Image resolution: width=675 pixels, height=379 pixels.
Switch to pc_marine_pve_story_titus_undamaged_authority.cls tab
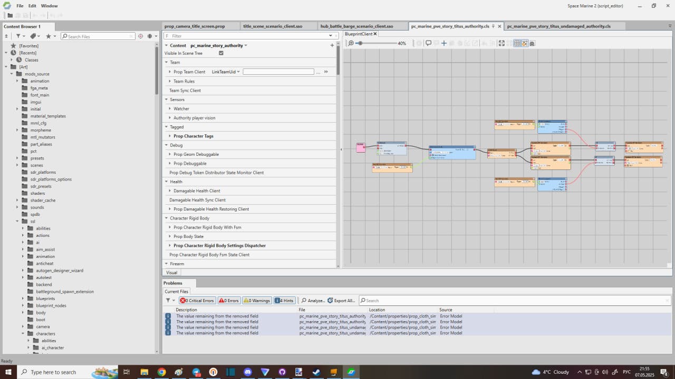pyautogui.click(x=558, y=26)
